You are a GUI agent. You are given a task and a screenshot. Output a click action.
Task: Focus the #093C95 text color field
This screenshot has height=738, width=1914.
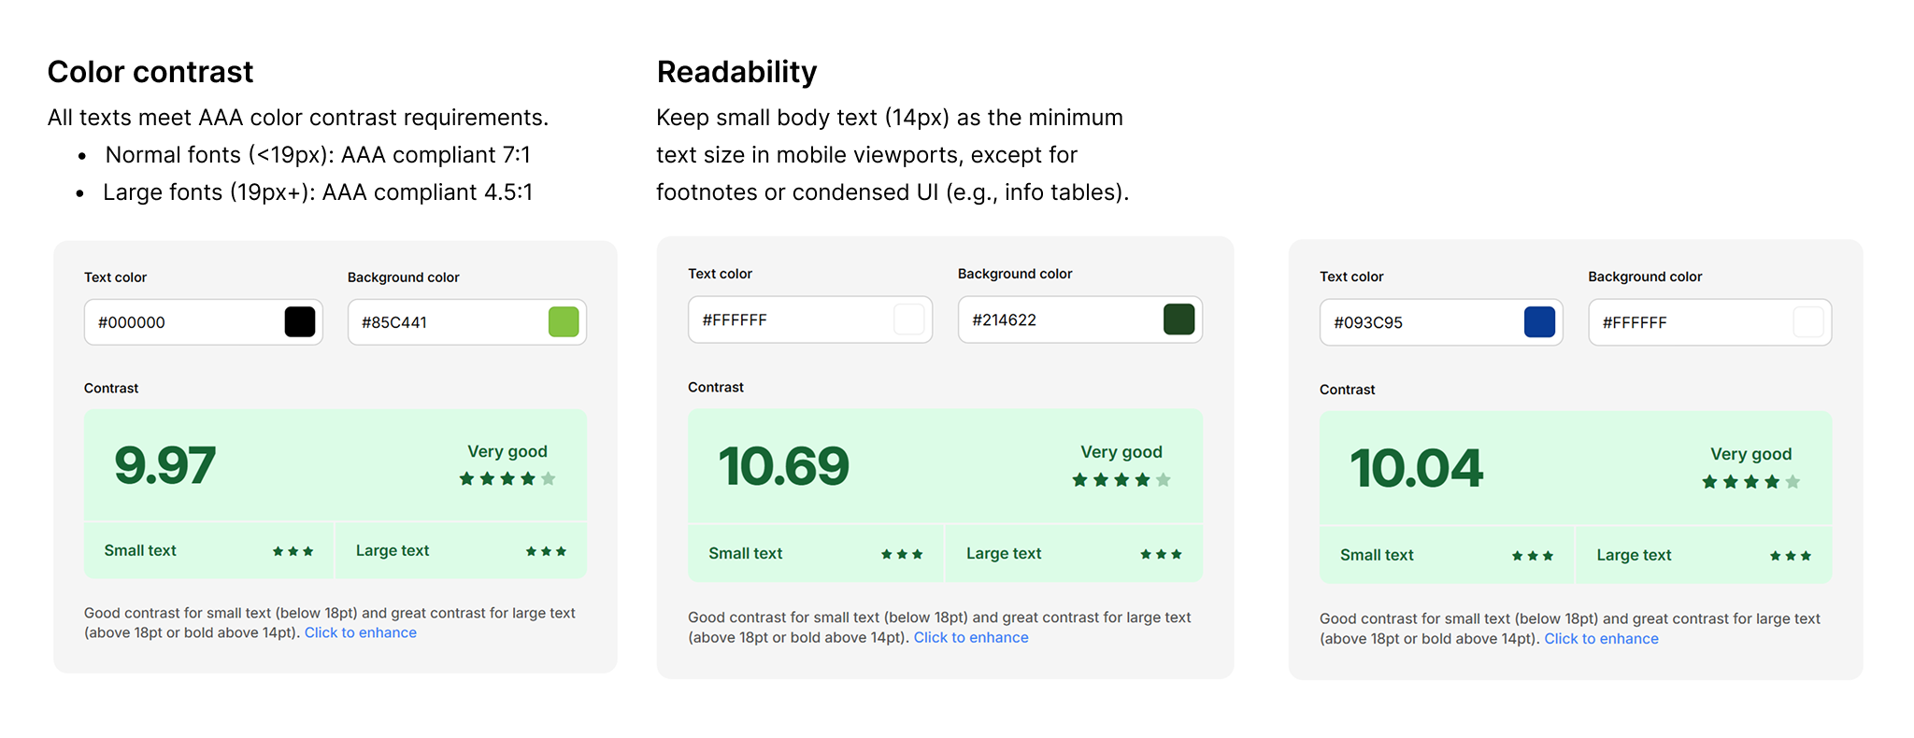point(1441,322)
